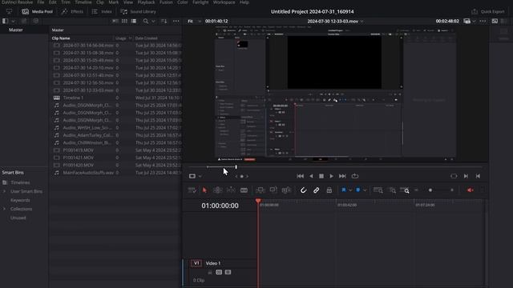Open the Effects panel
The height and width of the screenshot is (288, 513).
(x=72, y=11)
